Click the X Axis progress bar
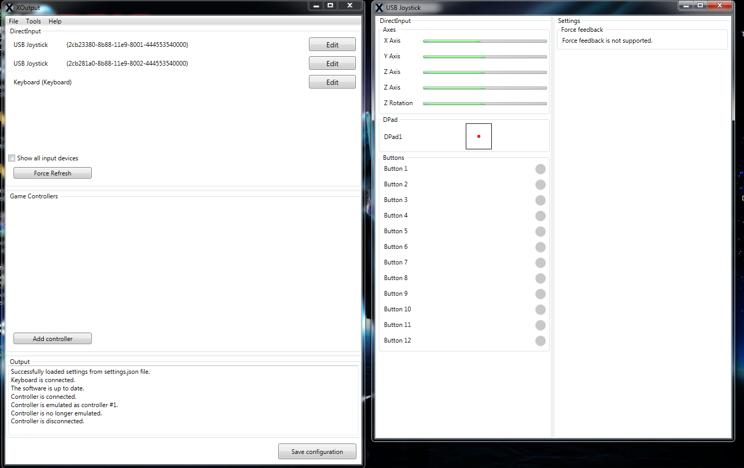This screenshot has height=468, width=744. coord(485,41)
